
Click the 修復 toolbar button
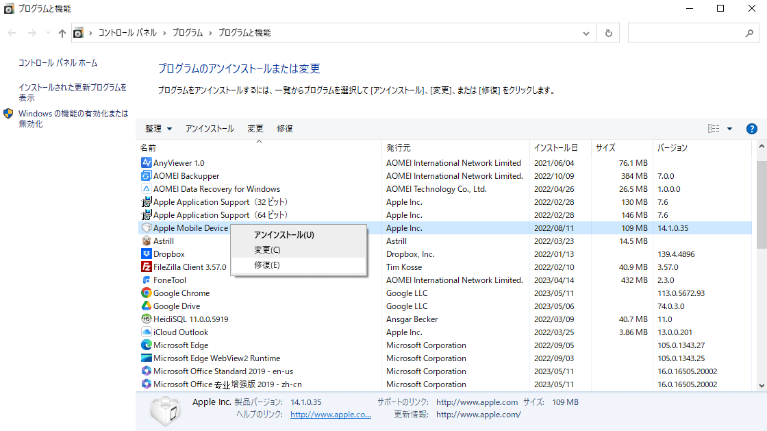coord(285,129)
